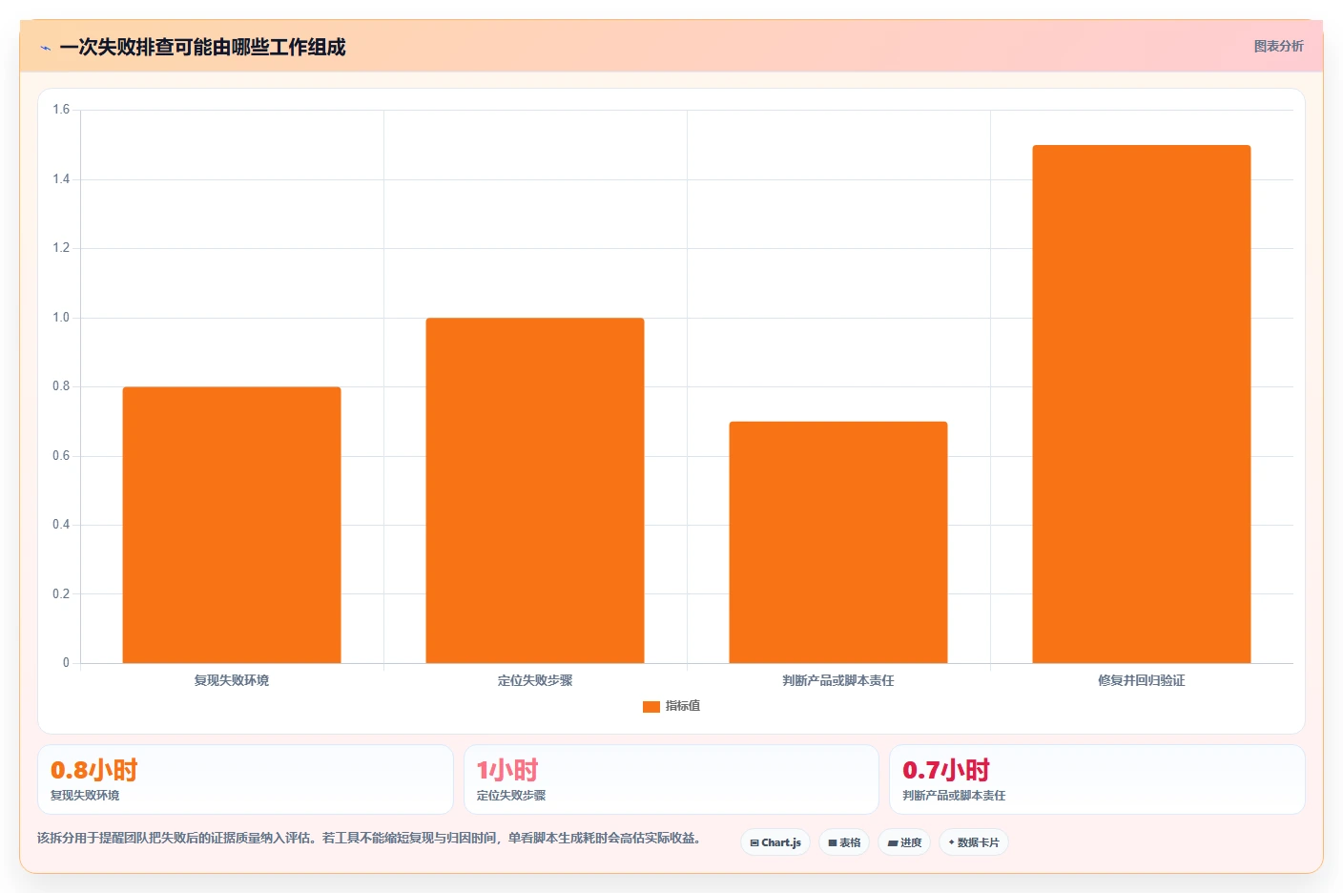1343x893 pixels.
Task: Click x-axis label 修复并回归验证
Action: click(x=1142, y=680)
